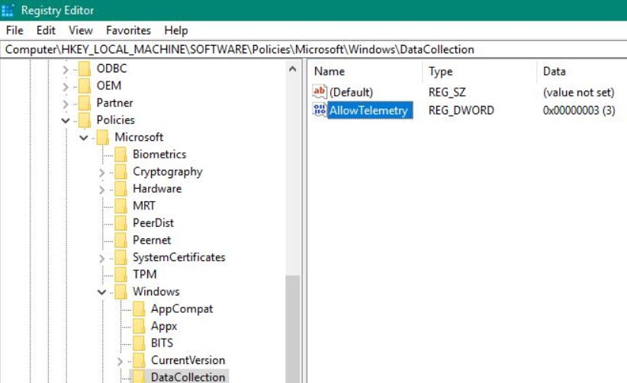Click the AllowTelemetry DWORD value icon
627x383 pixels.
tap(320, 110)
